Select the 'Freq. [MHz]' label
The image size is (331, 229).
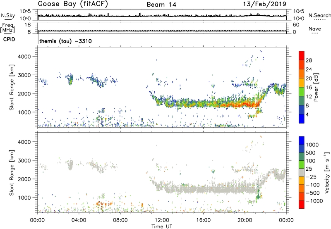coord(8,28)
